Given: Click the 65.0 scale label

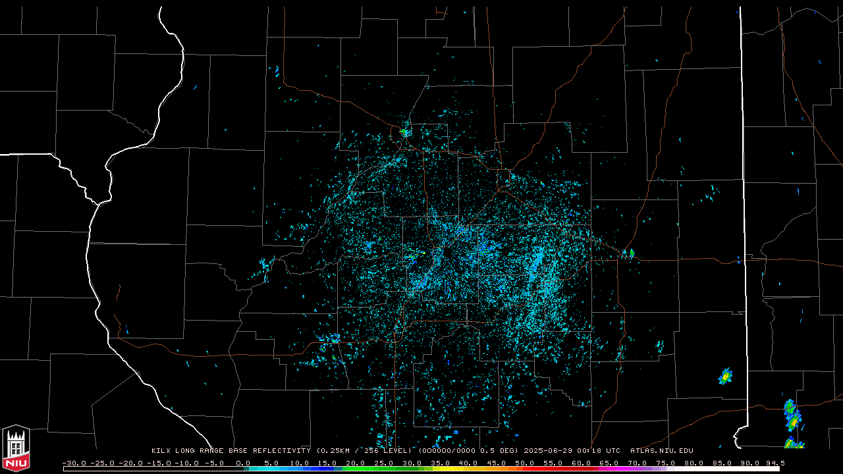Looking at the screenshot, I should click(609, 463).
